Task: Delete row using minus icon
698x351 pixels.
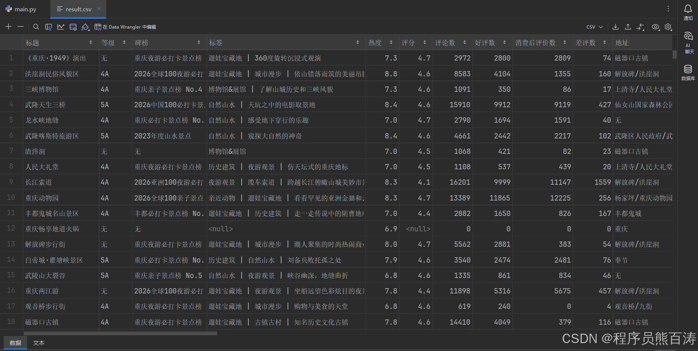Action: [x=21, y=27]
